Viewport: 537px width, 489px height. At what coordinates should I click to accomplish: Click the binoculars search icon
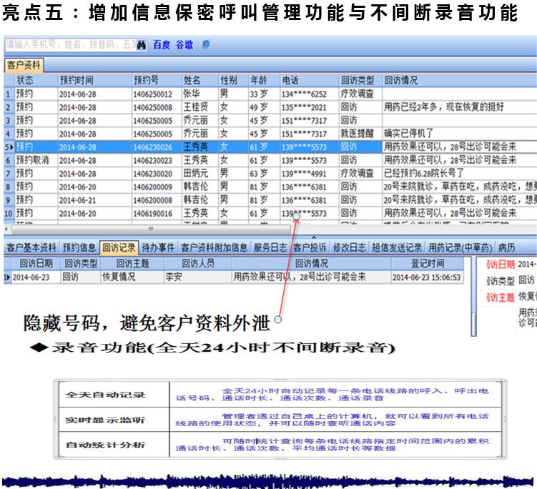click(x=142, y=44)
